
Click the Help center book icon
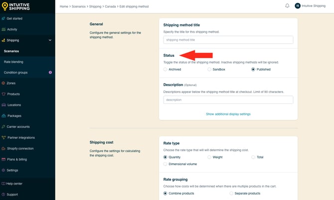pos(3,184)
